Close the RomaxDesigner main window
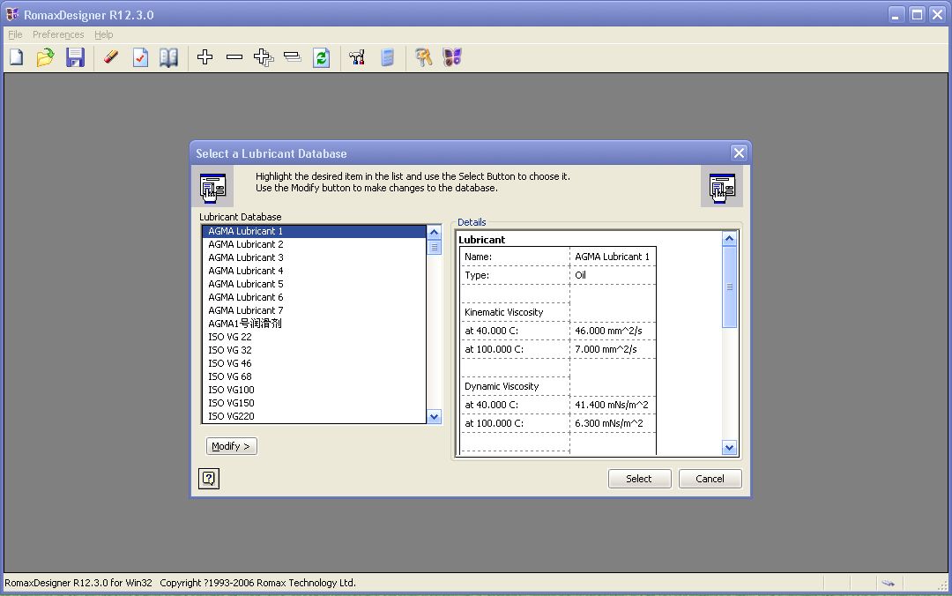Image resolution: width=952 pixels, height=596 pixels. coord(937,15)
